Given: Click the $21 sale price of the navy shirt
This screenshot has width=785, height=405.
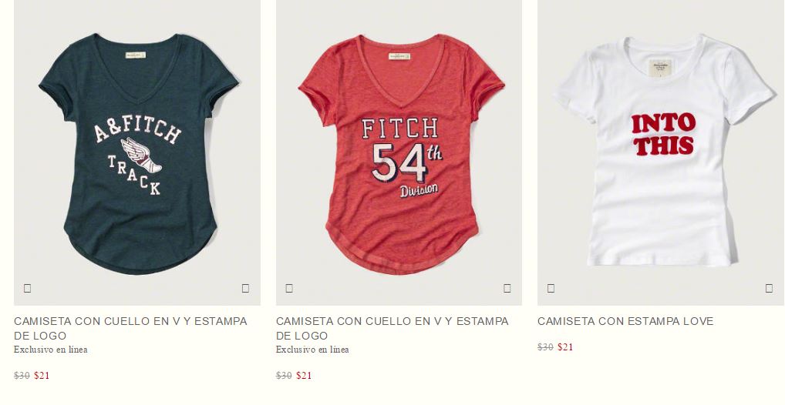Looking at the screenshot, I should pos(42,376).
